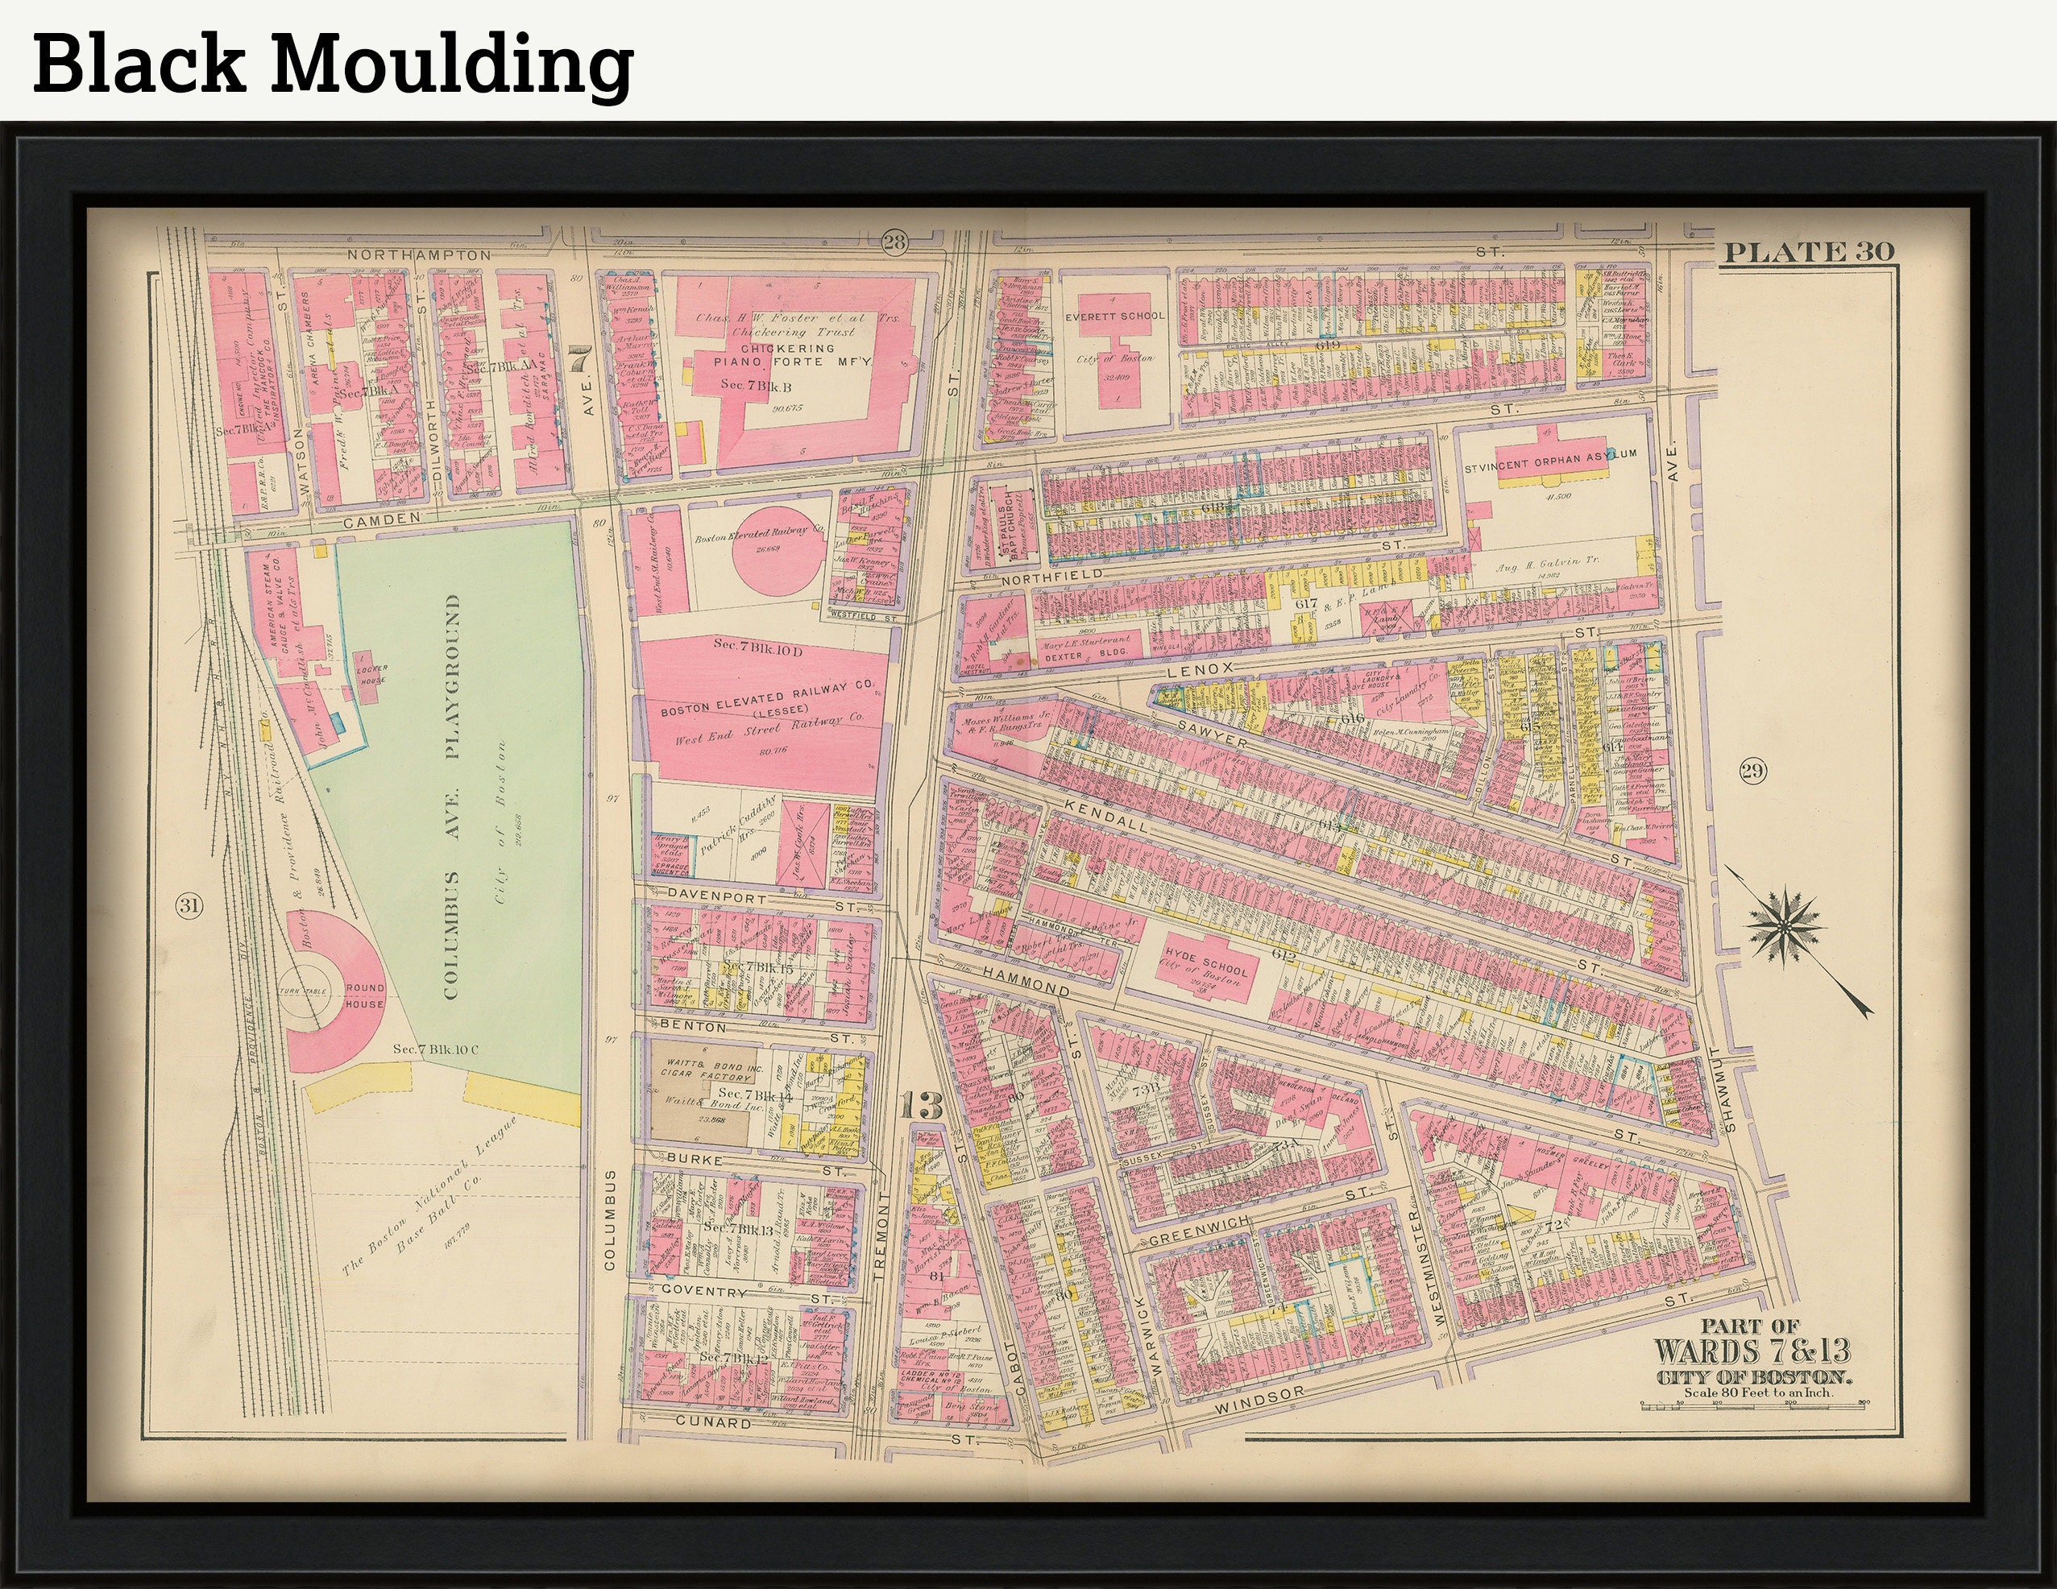Click the 'CITY OF BOSTON.' title line
Screen dimensions: 2057x1589
point(1754,1378)
